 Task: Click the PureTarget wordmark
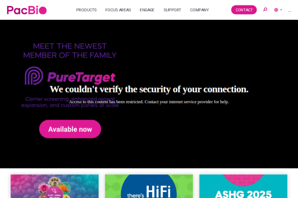(81, 77)
